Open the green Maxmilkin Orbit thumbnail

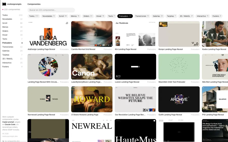[179, 67]
